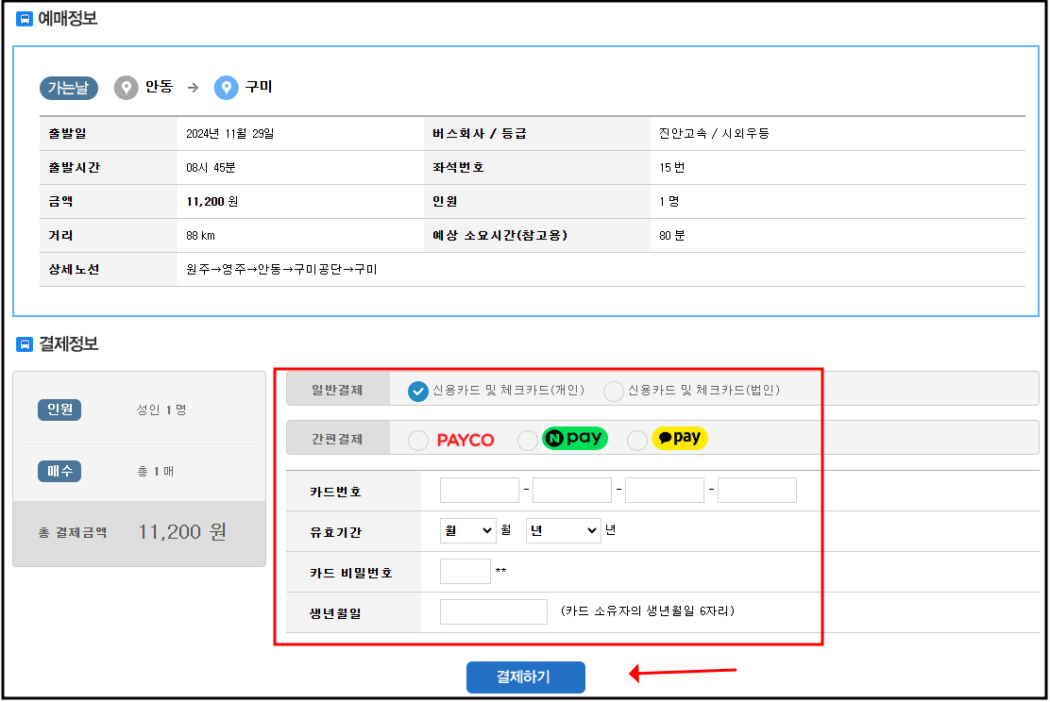Viewport: 1050px width, 702px height.
Task: Click the location pin icon beside 안동
Action: [x=127, y=87]
